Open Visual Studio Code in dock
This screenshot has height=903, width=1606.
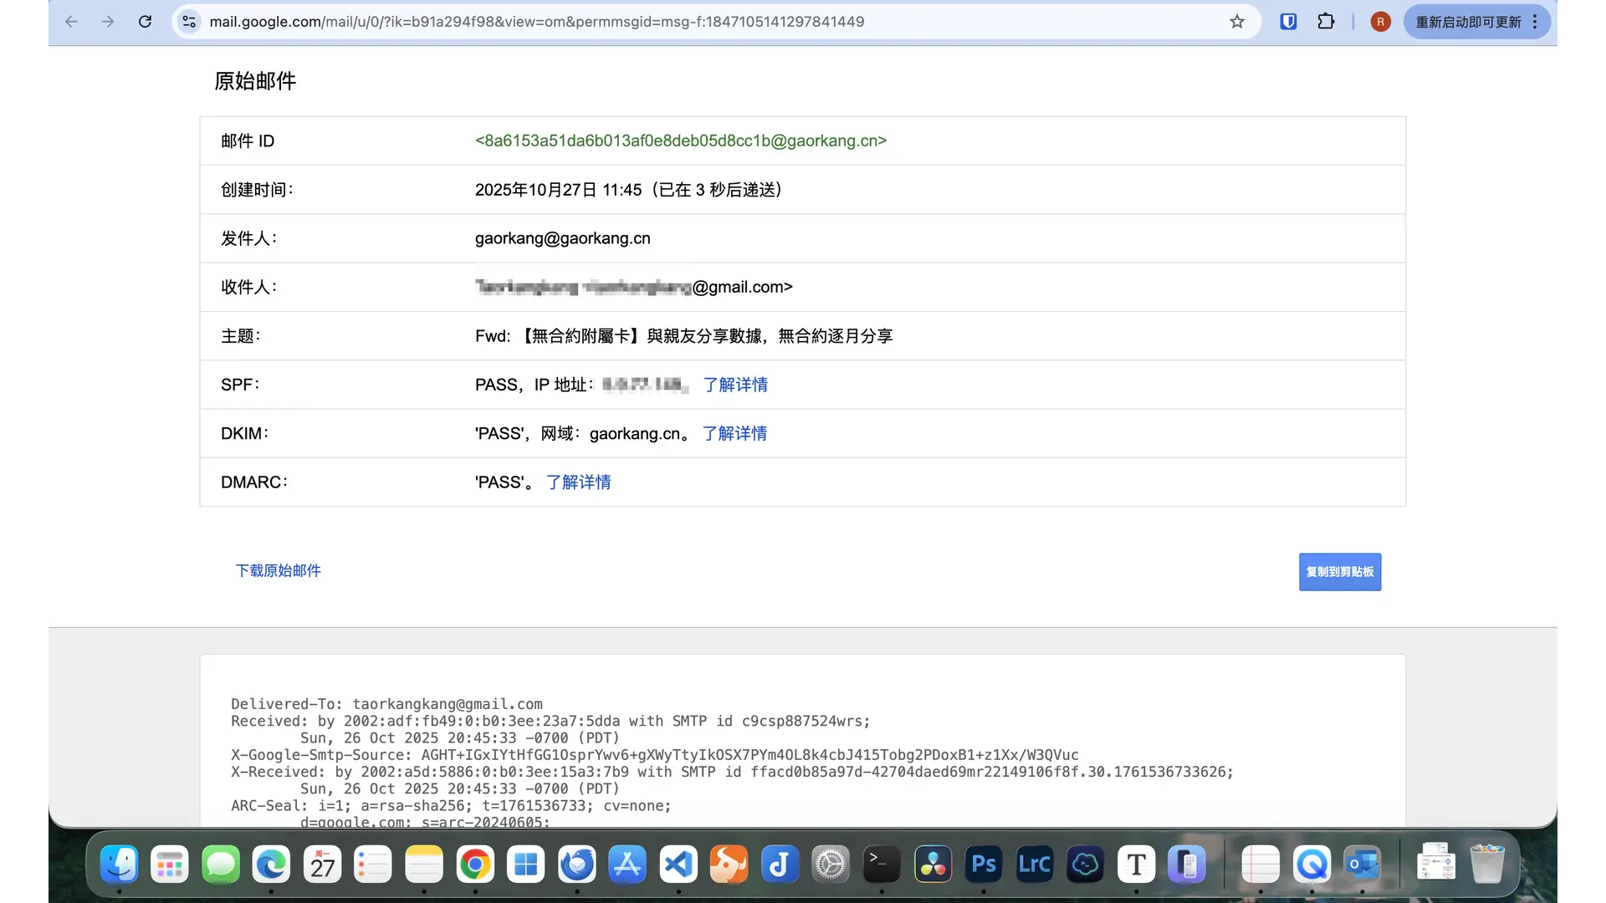pos(678,865)
